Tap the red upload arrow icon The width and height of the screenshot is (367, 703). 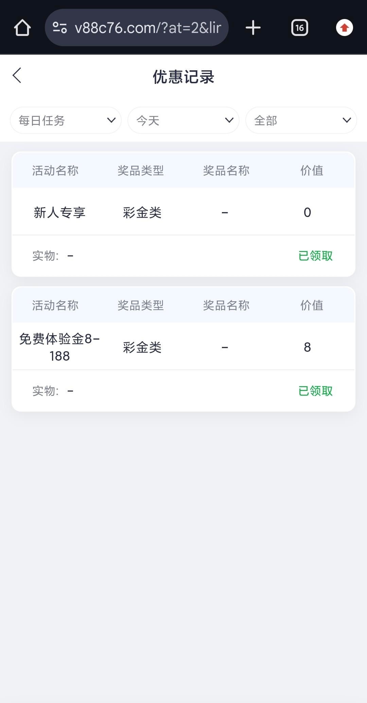click(344, 28)
